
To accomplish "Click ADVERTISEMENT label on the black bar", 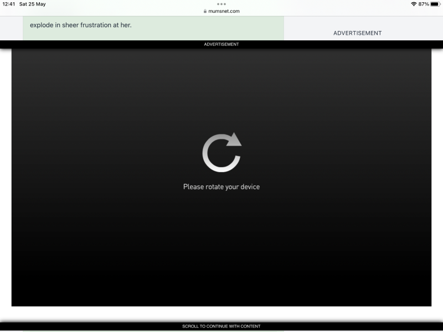I will [221, 44].
